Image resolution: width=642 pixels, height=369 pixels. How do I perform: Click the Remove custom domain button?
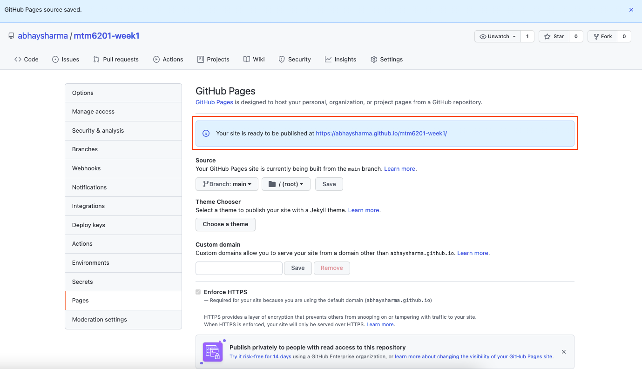[332, 268]
